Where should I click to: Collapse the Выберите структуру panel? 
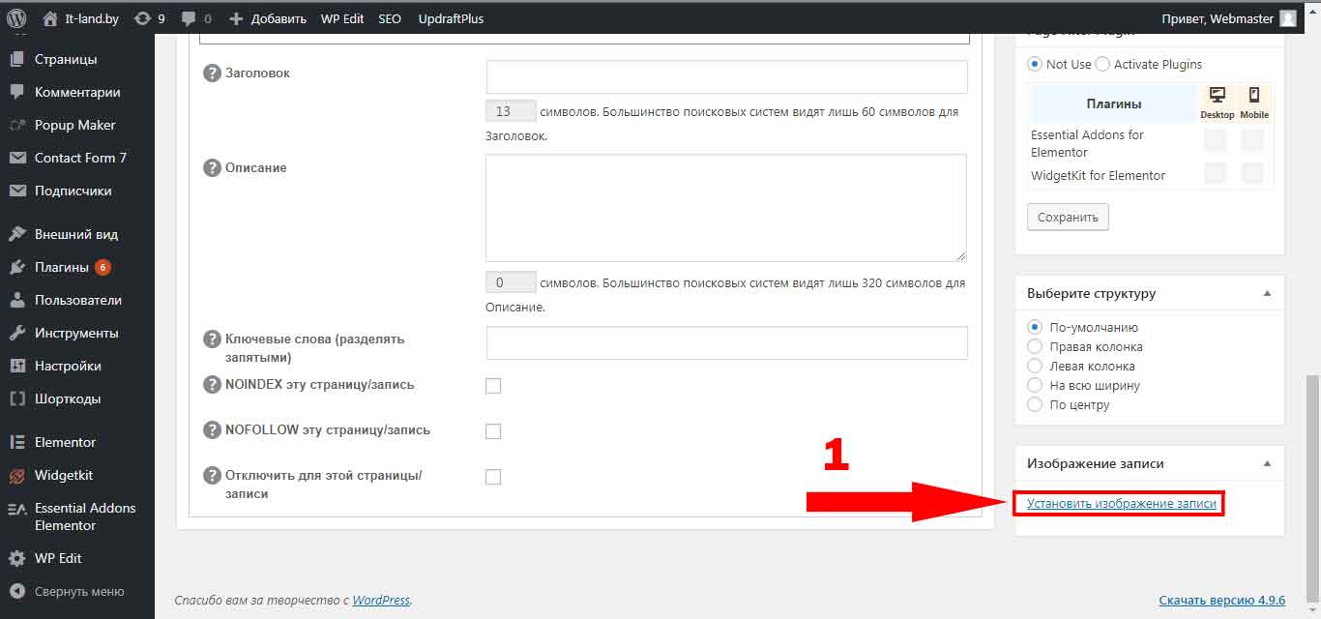click(x=1267, y=293)
